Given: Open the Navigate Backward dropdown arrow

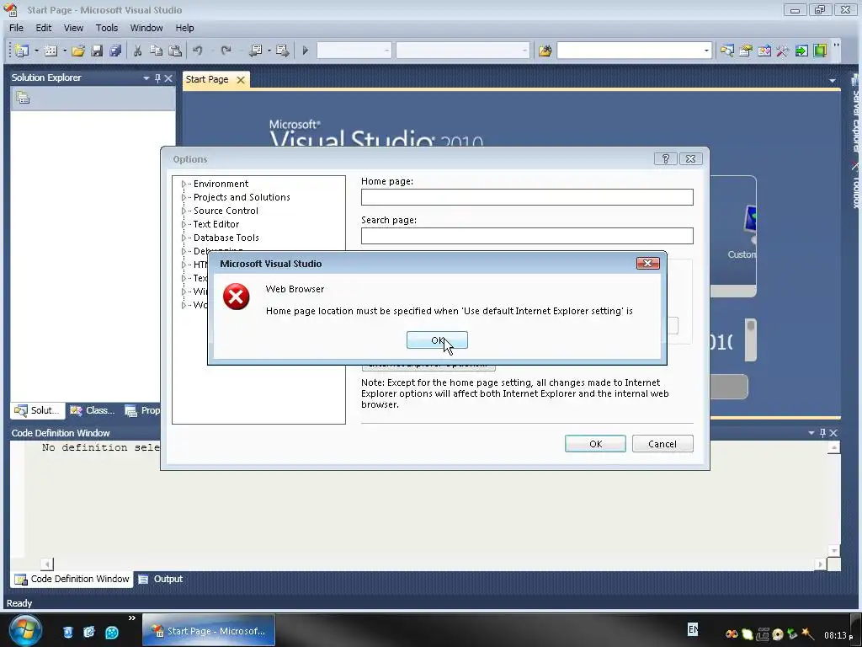Looking at the screenshot, I should 269,51.
